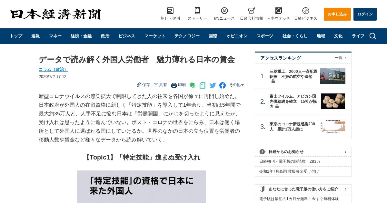Go to the テクノロジー navigation tab
This screenshot has height=203, width=387.
coord(187,36)
